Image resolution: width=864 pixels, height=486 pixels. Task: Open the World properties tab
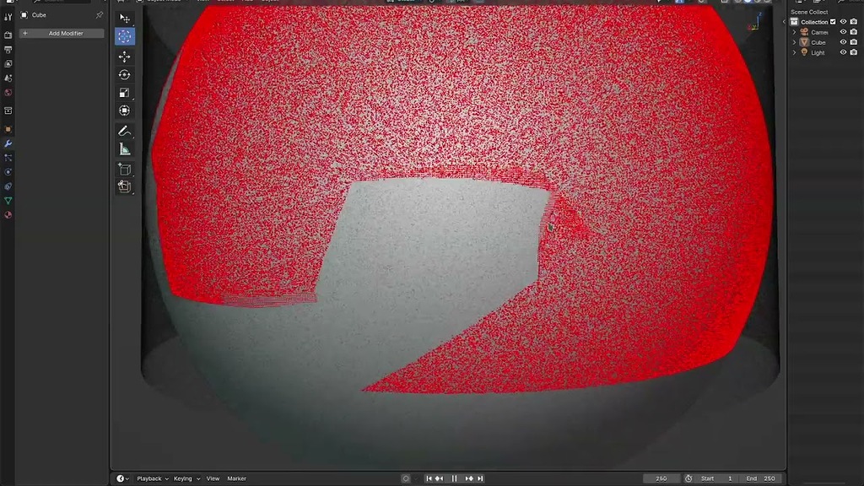coord(8,93)
